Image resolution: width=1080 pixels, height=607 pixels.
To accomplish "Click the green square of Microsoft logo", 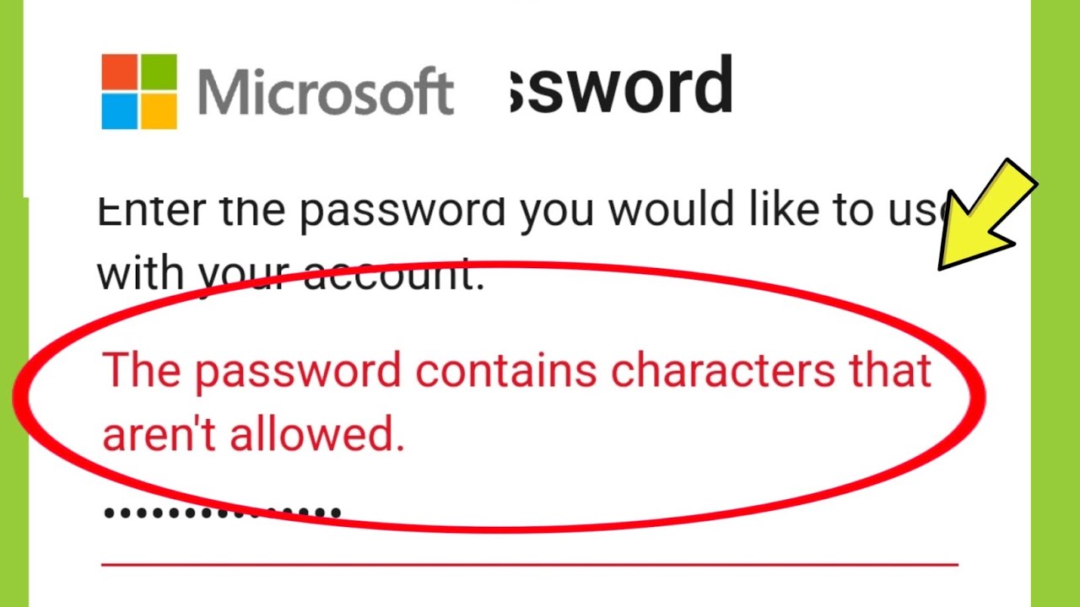I will 158,73.
